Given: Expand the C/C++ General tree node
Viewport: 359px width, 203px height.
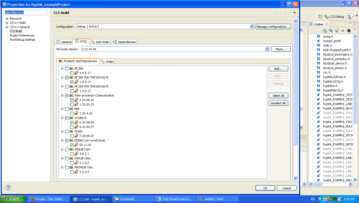Looking at the screenshot, I should point(7,27).
